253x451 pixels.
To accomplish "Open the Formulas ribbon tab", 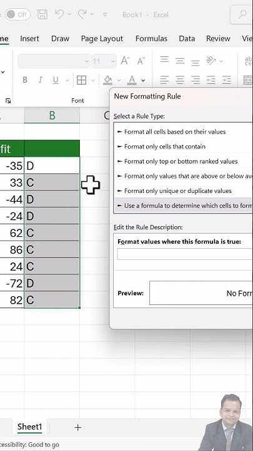I will pos(151,39).
